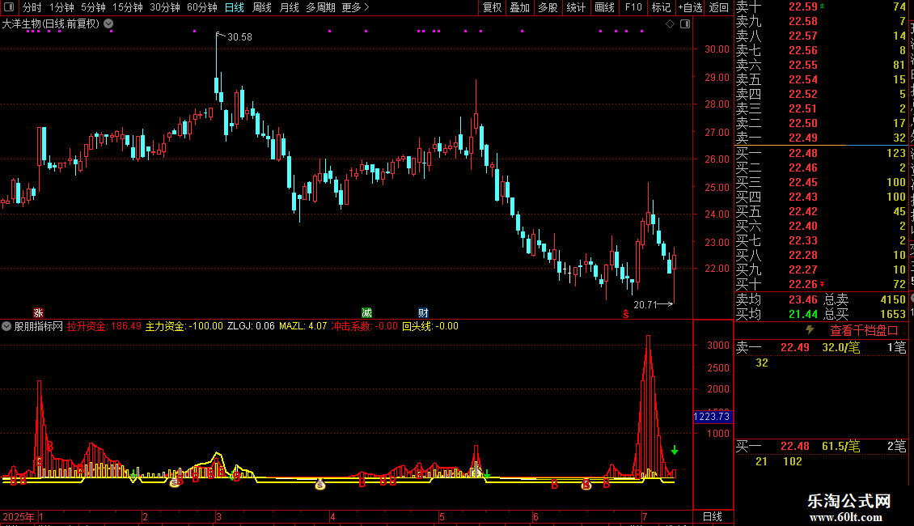
Task: Toggle the left sidebar panel icon
Action: click(x=9, y=7)
